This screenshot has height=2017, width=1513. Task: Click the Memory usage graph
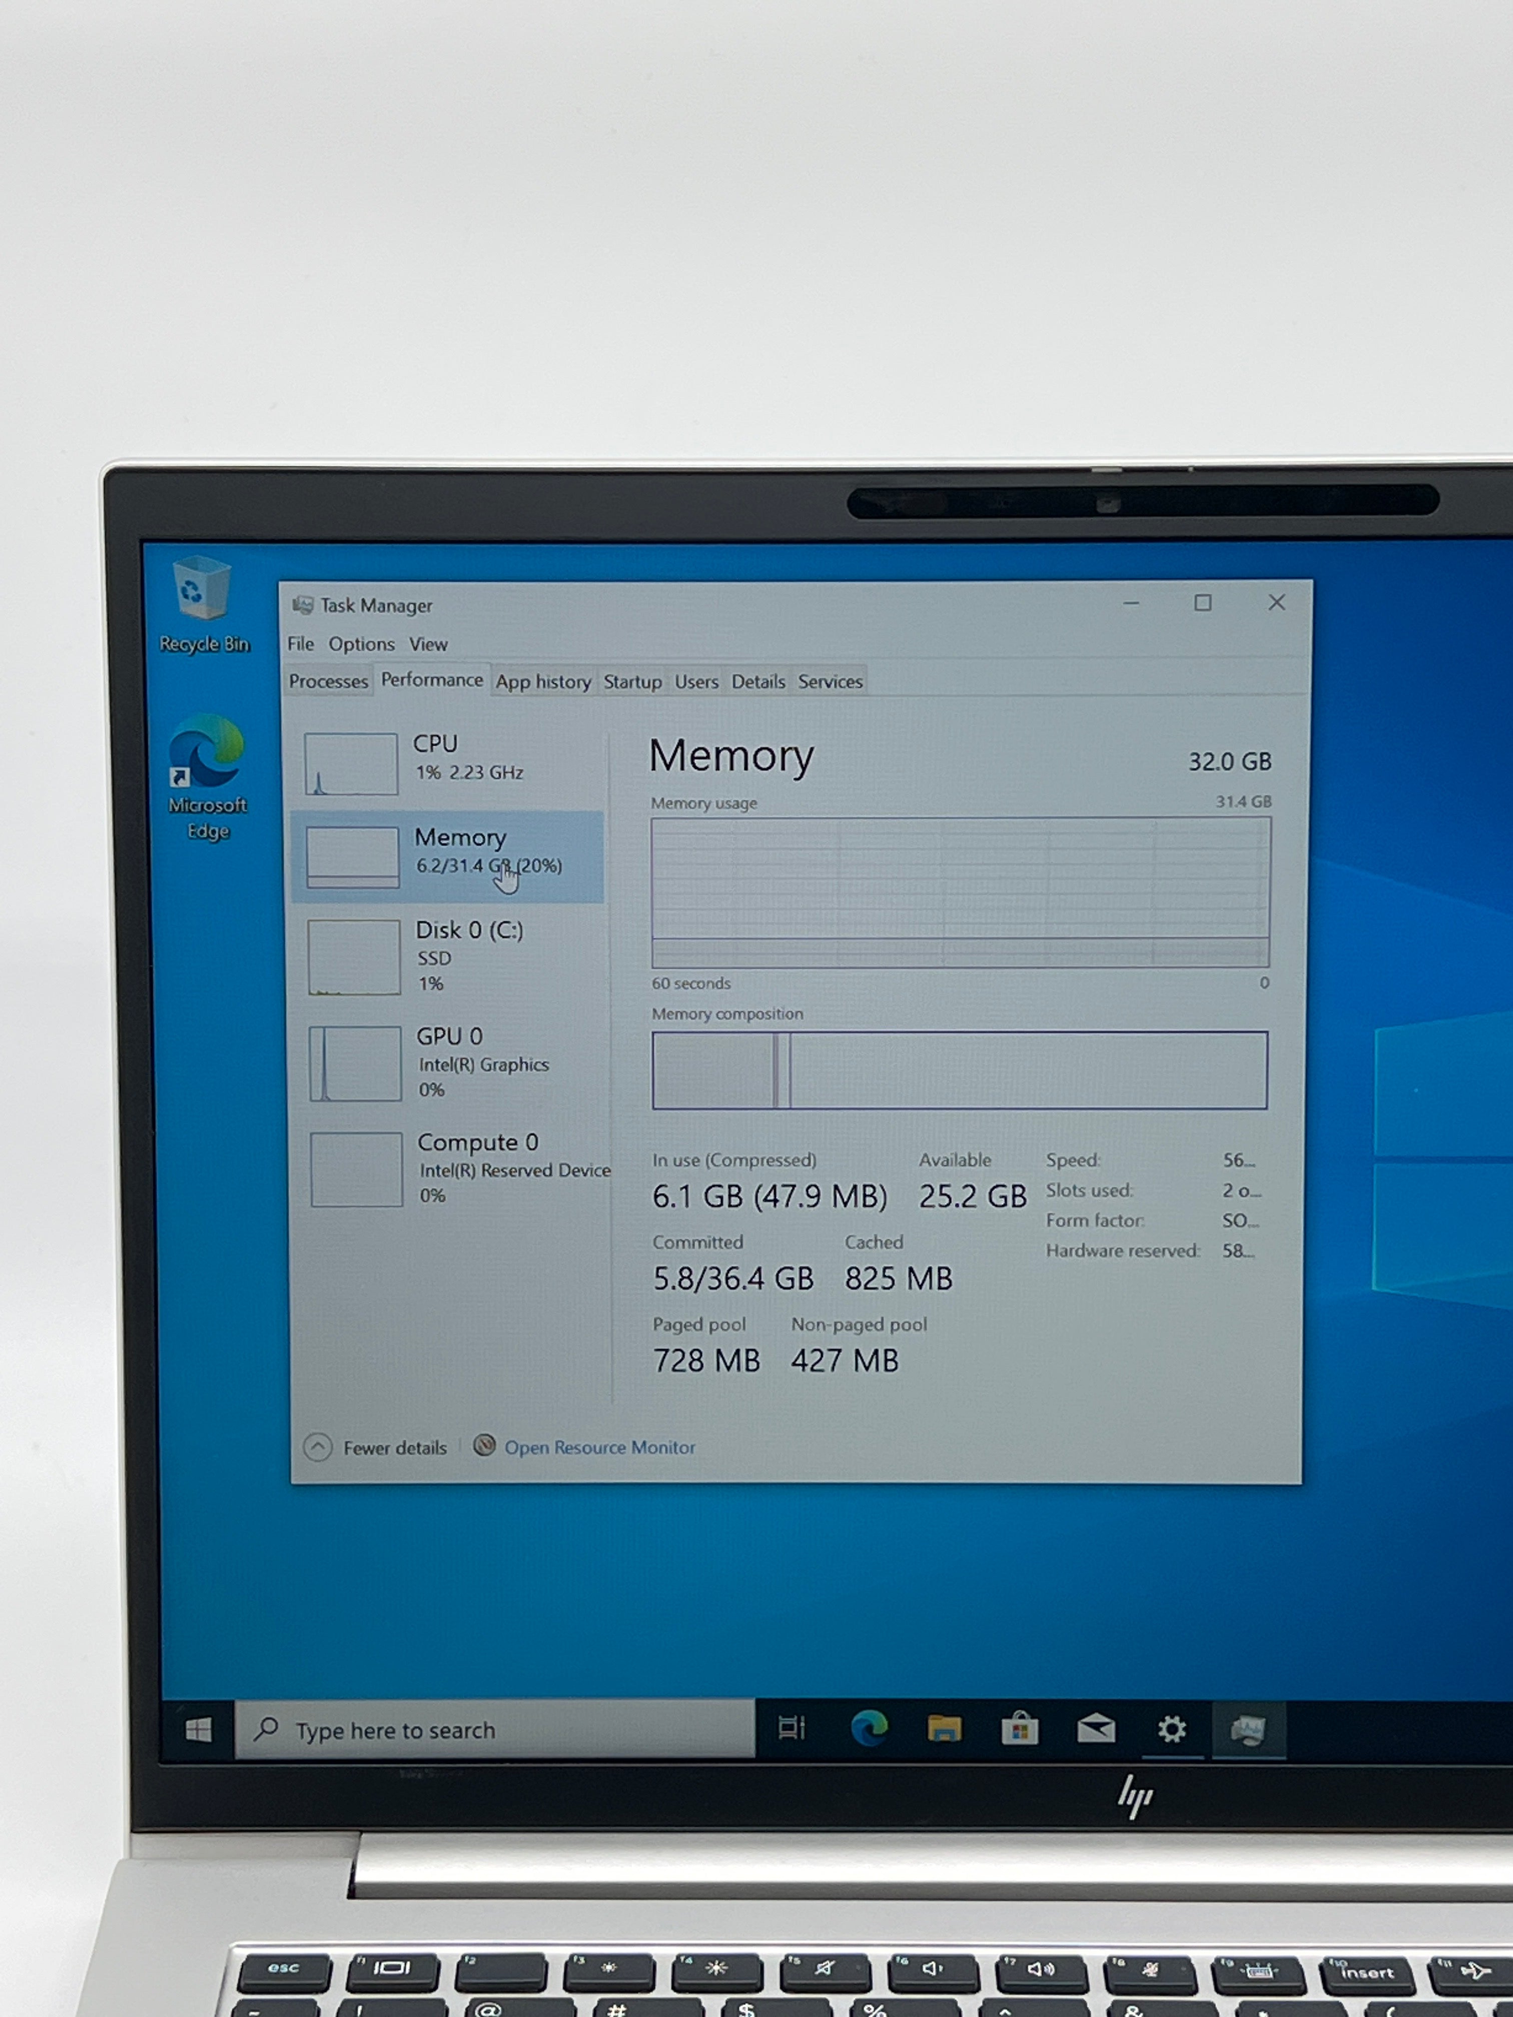(960, 892)
